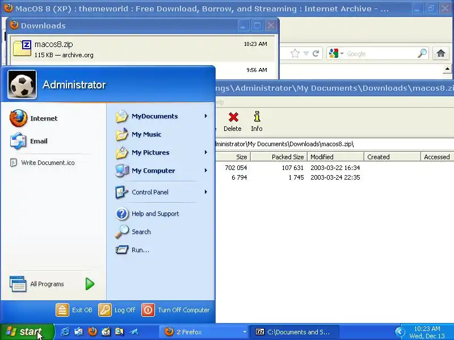
Task: Click Modified date 2003-03-24 22:35
Action: (x=335, y=177)
